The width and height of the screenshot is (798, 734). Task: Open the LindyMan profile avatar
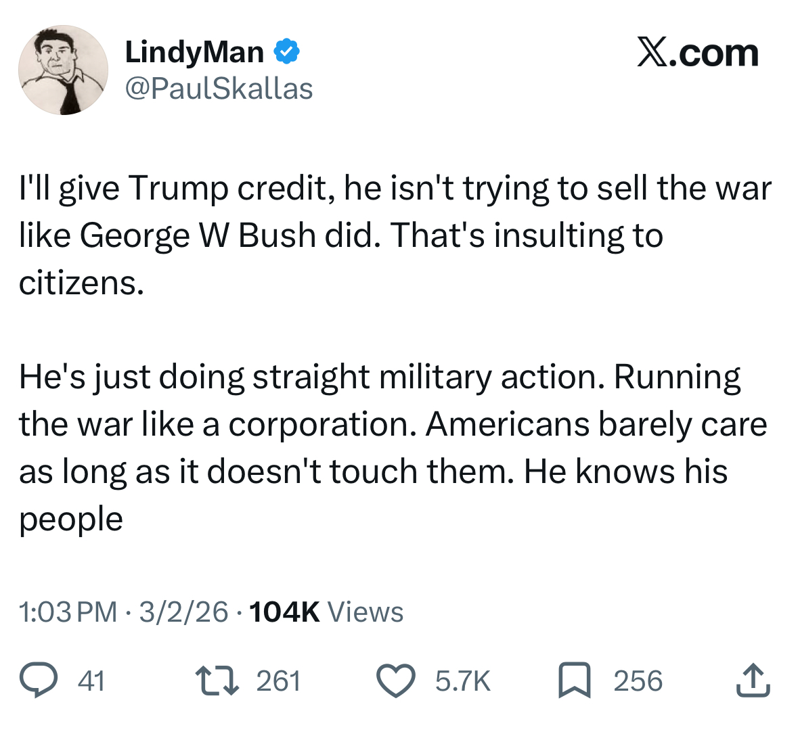[63, 70]
